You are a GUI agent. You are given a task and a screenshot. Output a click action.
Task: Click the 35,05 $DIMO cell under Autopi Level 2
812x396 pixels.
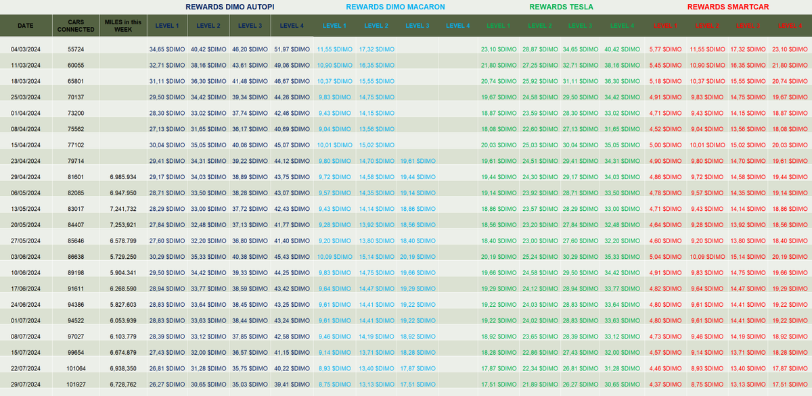(x=208, y=145)
